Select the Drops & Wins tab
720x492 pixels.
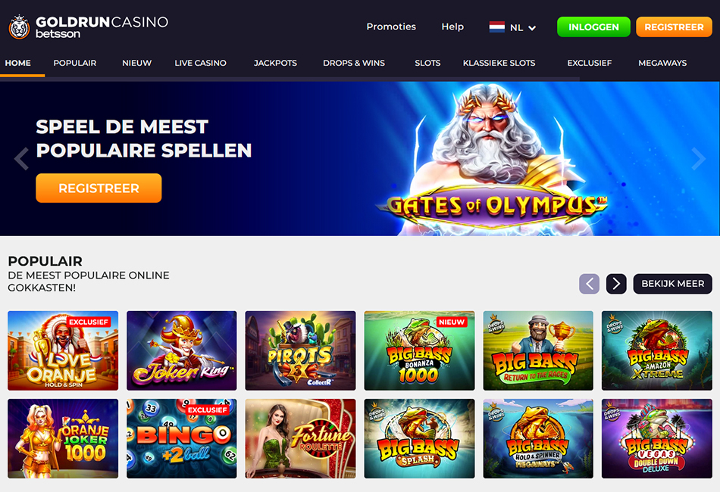point(354,63)
